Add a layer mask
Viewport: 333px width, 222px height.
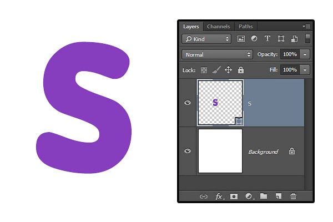[234, 196]
